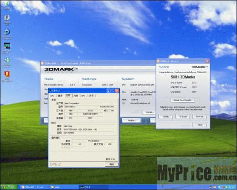Open the memory (内存) tab in CPU-Z
237x190 pixels.
pos(76,96)
